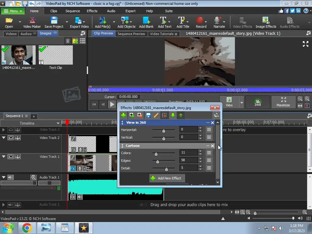Click the Add New Effect button

167,178
